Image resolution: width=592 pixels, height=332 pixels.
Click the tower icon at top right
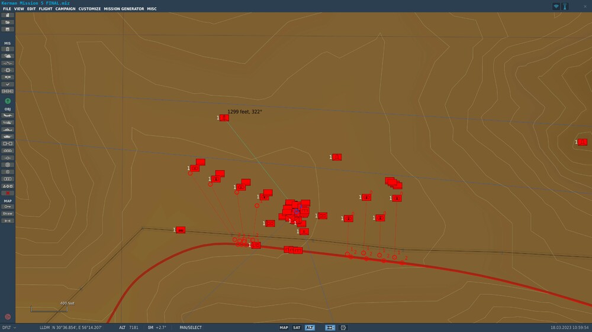[565, 6]
